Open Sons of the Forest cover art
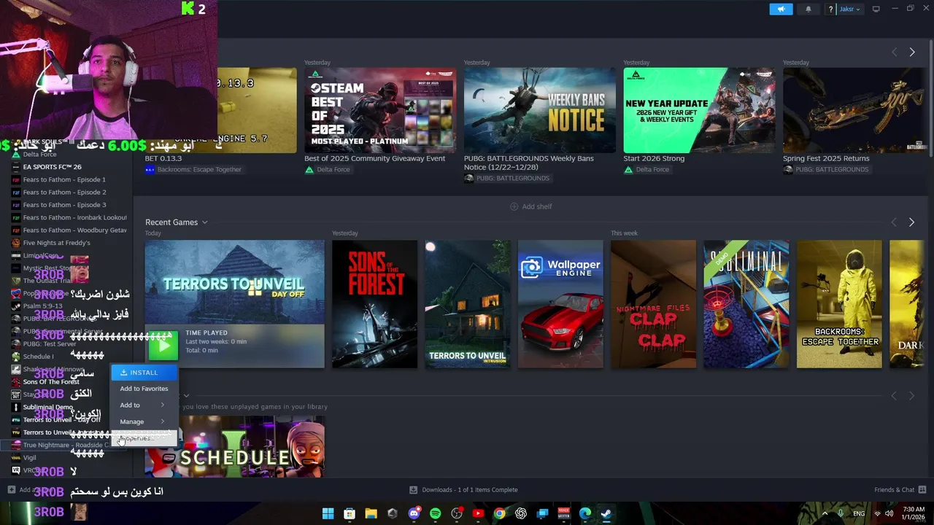Screen dimensions: 934x525 (x=374, y=304)
